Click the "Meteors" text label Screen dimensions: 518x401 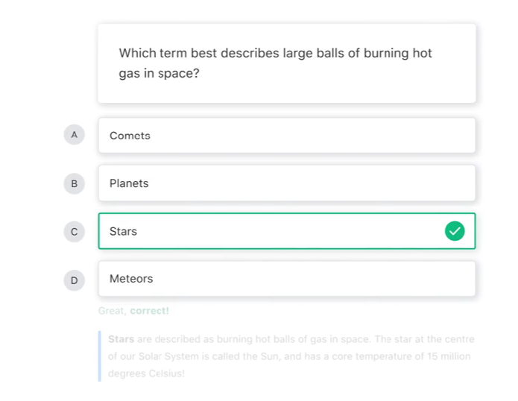click(x=131, y=279)
